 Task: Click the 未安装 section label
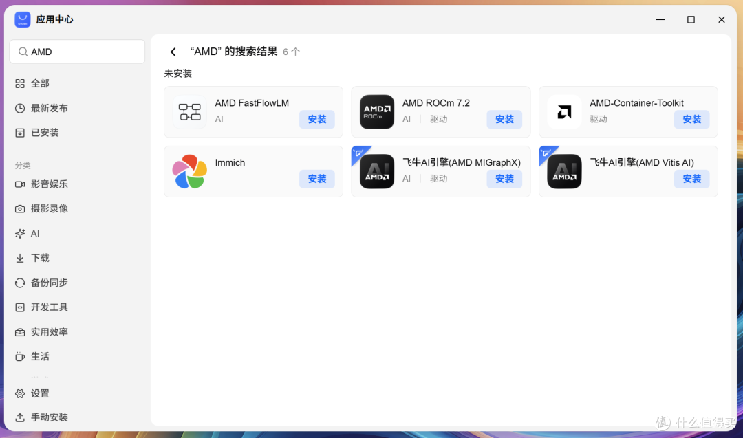[x=177, y=74]
